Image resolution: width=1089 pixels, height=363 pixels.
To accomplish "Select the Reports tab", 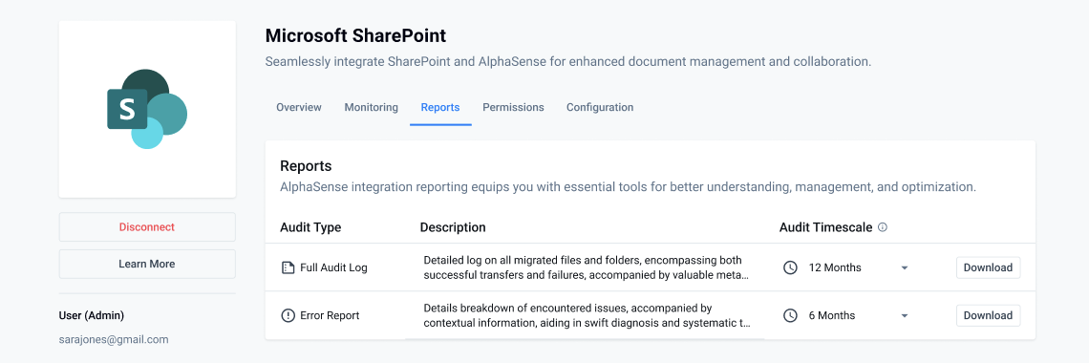I will pyautogui.click(x=440, y=108).
